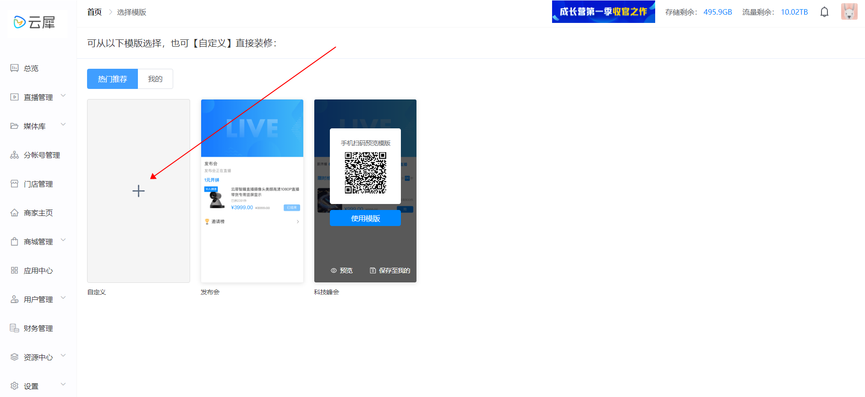Click the 495.9GB storage remaining value
865x397 pixels.
click(718, 12)
